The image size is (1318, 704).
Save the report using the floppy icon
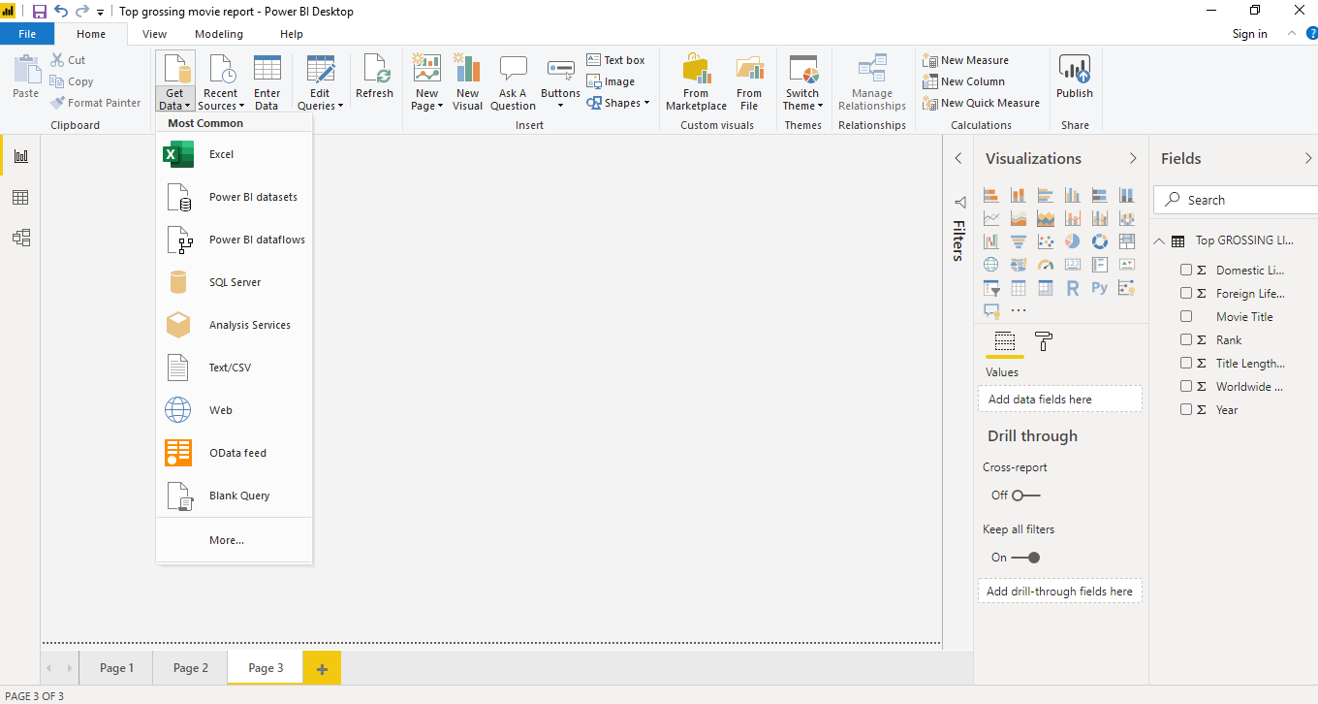click(40, 12)
